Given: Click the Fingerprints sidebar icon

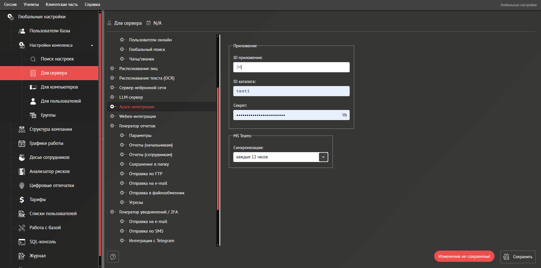Looking at the screenshot, I should click(22, 186).
